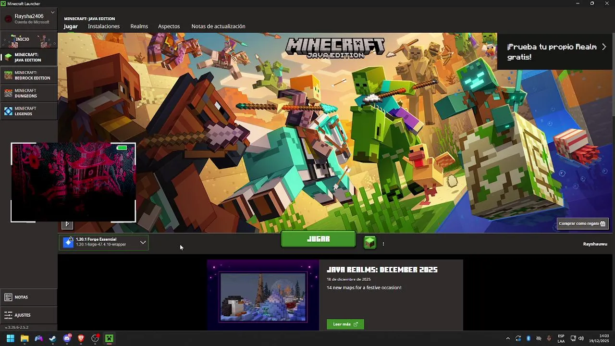
Task: Open the Aspectos tab
Action: click(169, 26)
